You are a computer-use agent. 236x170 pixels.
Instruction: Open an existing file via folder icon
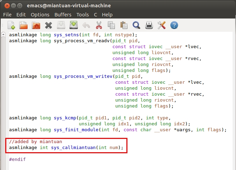[23, 25]
